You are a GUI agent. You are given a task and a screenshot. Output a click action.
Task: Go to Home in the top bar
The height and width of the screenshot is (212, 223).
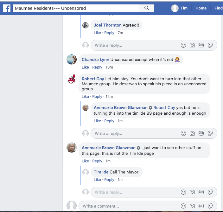tap(201, 8)
